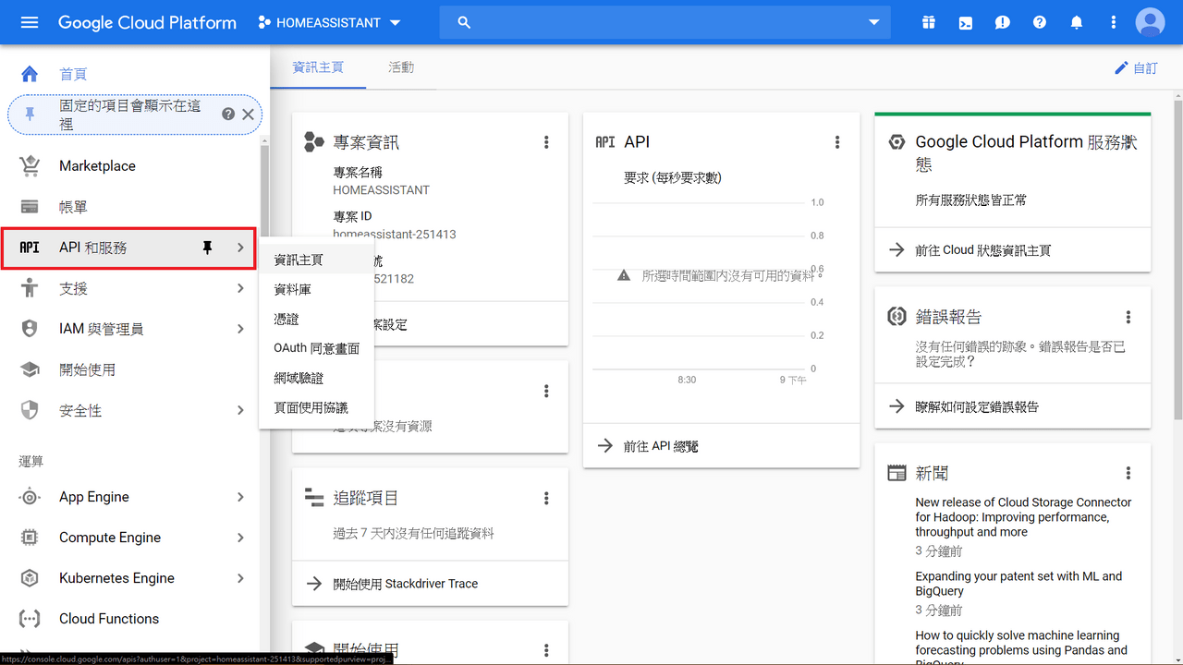Open 錯誤報告 card options menu
Screen dimensions: 1183x665
tap(1128, 317)
